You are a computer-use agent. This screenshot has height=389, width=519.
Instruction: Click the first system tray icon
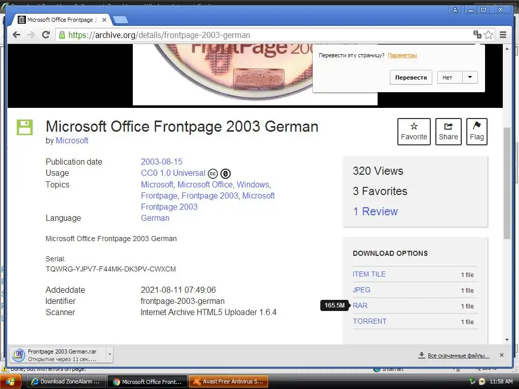[x=472, y=381]
